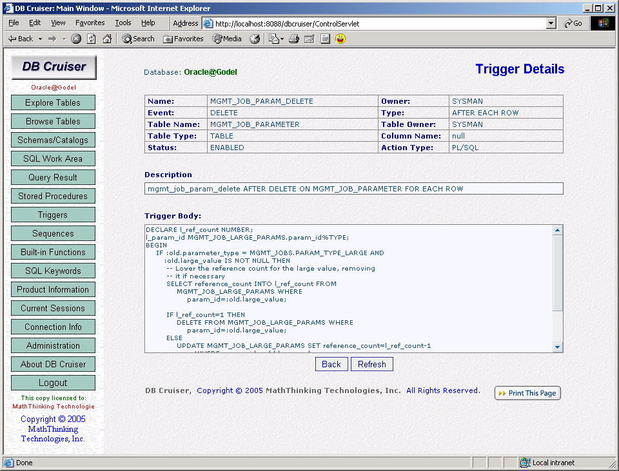Click the Stop button in browser toolbar
Viewport: 619px width, 471px height.
coord(76,39)
